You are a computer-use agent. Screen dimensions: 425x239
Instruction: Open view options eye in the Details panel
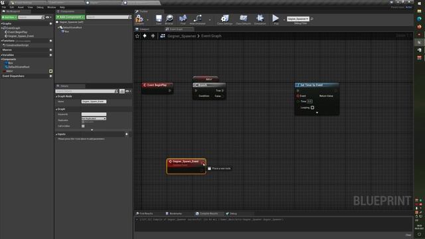128,92
